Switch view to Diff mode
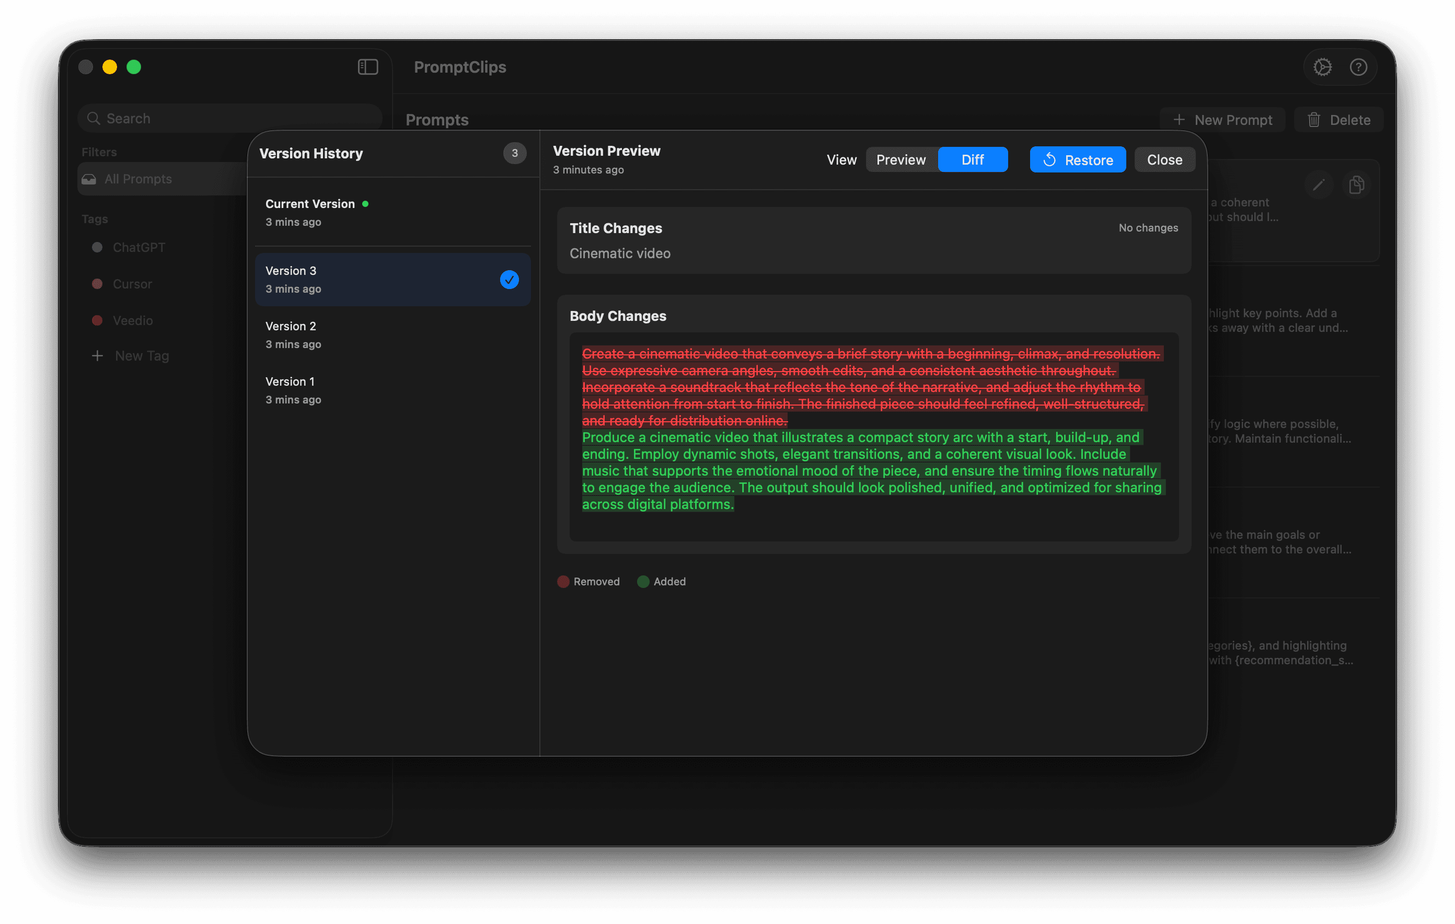The width and height of the screenshot is (1455, 924). 972,159
